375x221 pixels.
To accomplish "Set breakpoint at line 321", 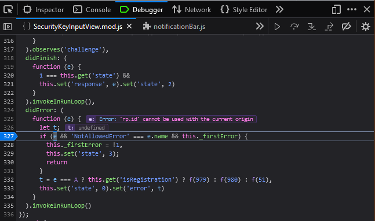I will 9,84.
